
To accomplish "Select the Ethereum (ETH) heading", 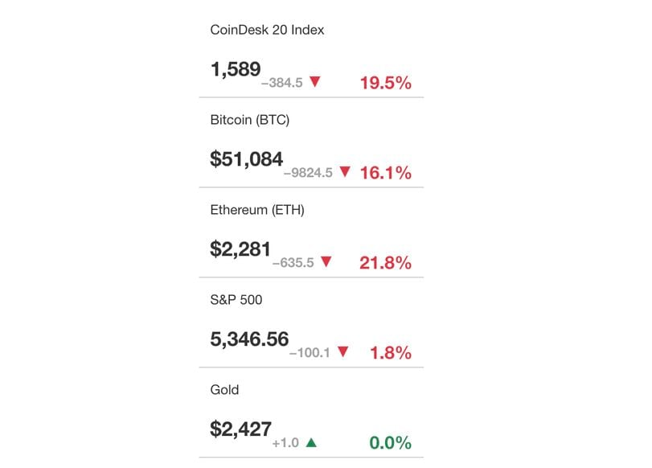I will [x=257, y=210].
